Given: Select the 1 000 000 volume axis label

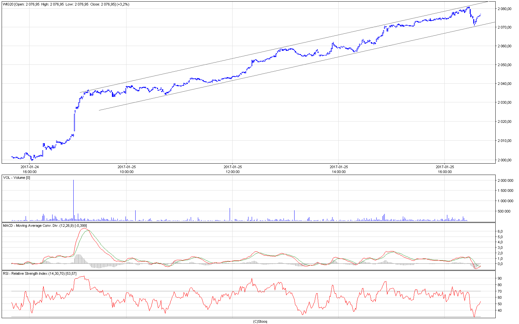Looking at the screenshot, I should (505, 201).
